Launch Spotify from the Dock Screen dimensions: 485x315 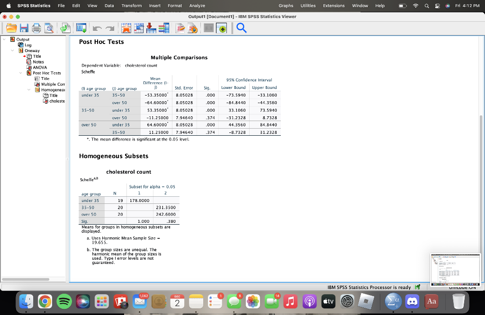click(64, 301)
